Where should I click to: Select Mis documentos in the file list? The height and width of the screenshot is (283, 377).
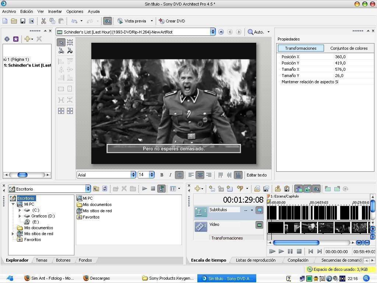[x=94, y=205]
